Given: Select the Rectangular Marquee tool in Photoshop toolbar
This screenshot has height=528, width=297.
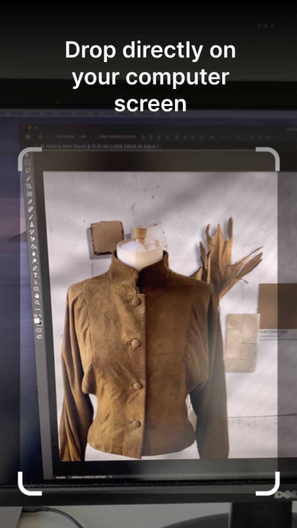Looking at the screenshot, I should click(28, 162).
